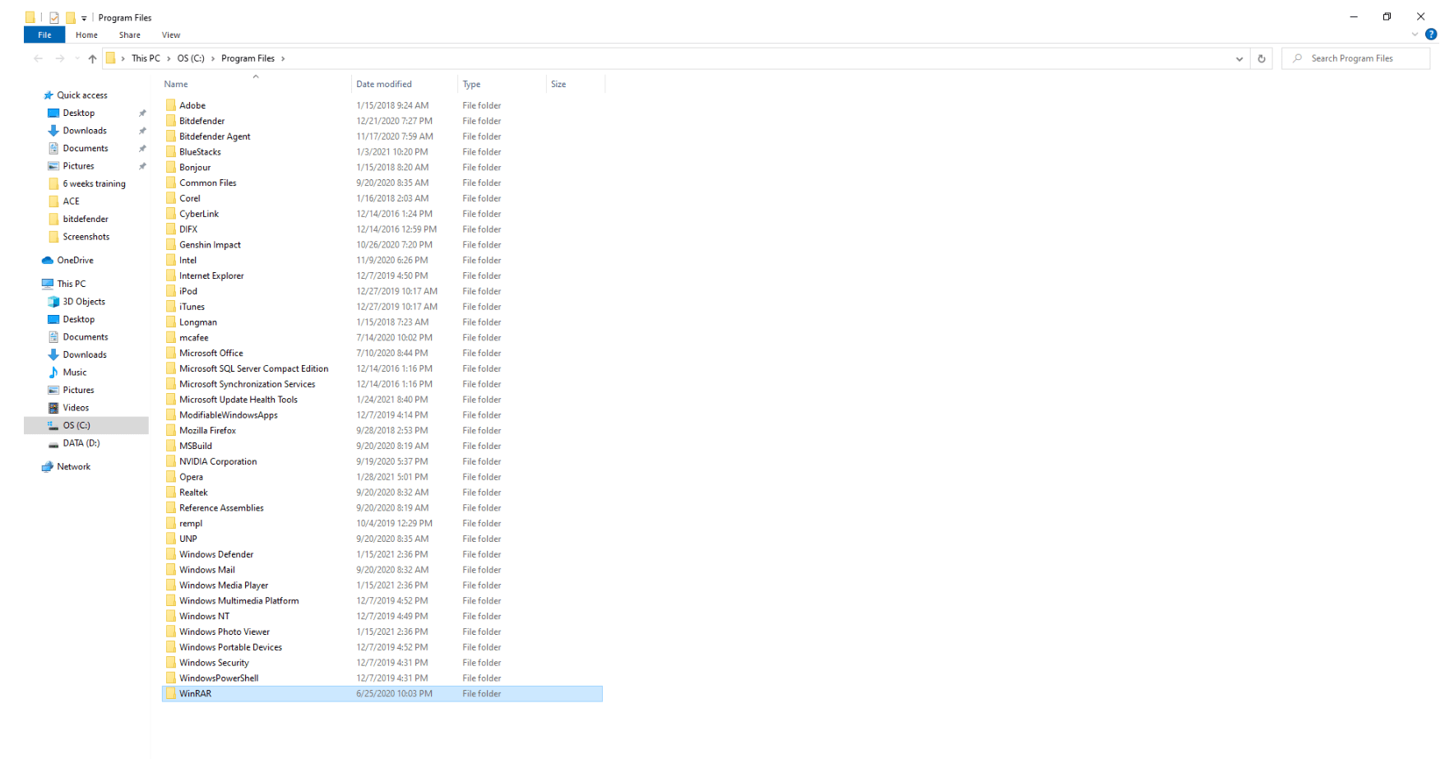
Task: Select the OS (C:) drive icon
Action: click(53, 426)
